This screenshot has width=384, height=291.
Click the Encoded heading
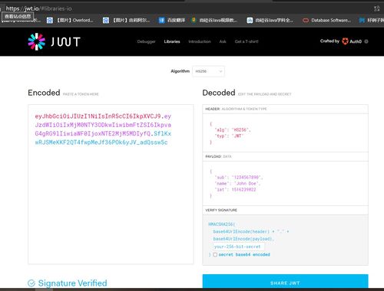coord(44,93)
